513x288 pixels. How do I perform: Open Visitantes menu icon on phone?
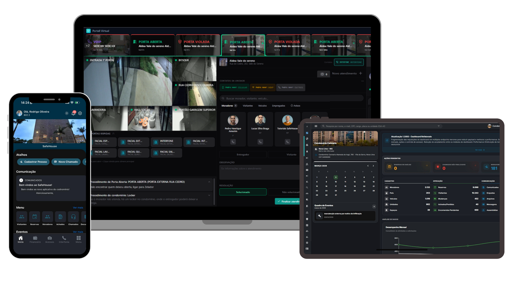point(22,217)
